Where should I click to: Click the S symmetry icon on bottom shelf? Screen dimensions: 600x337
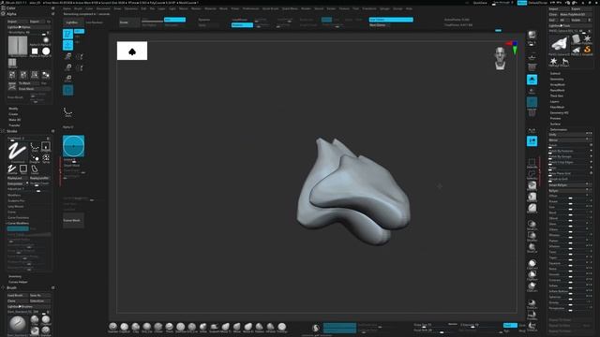[316, 328]
